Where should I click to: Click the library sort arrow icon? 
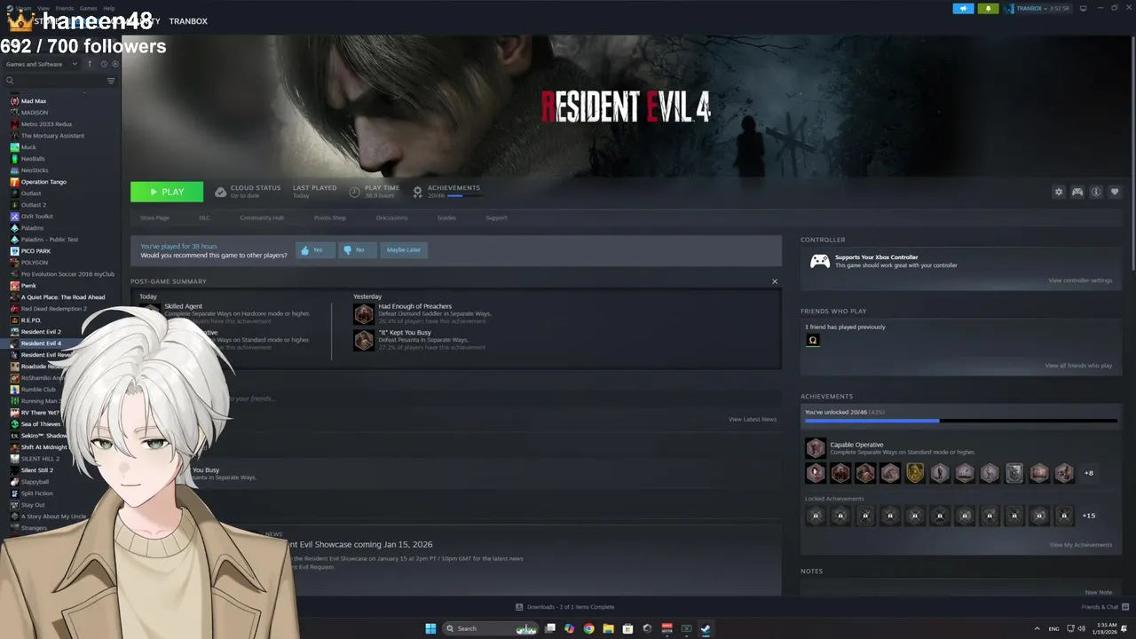coord(90,64)
